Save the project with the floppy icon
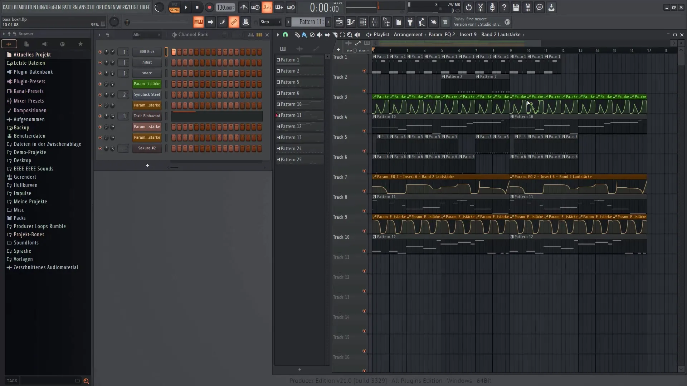The height and width of the screenshot is (386, 687). [516, 7]
